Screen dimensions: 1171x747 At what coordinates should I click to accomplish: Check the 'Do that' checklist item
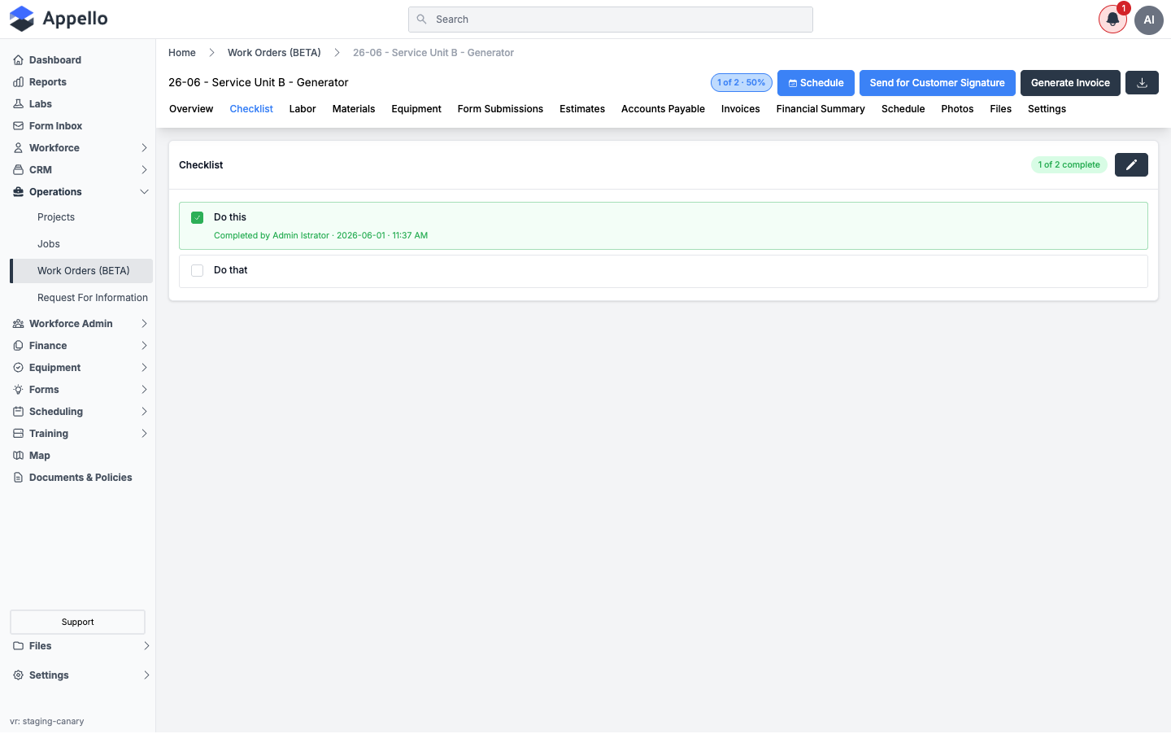coord(197,270)
